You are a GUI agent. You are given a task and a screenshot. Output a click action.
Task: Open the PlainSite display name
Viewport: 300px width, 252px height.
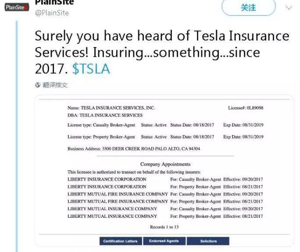pyautogui.click(x=54, y=3)
